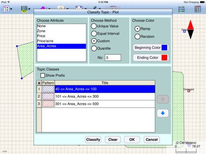Open the layer menu list icon
The height and width of the screenshot is (154, 206).
24,9
